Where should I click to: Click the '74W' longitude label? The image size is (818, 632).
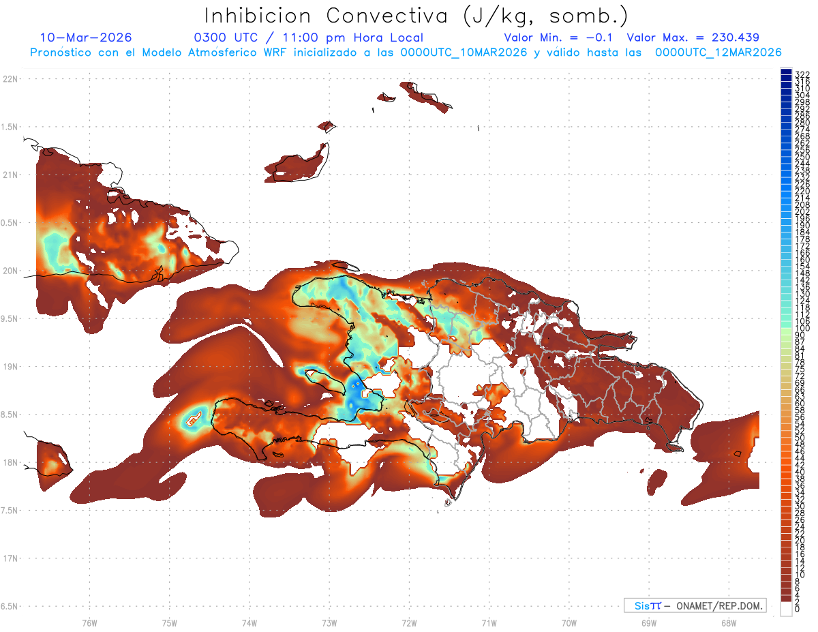coord(249,622)
